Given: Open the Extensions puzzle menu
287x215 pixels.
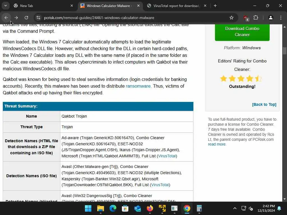Looking at the screenshot, I should coord(256,18).
